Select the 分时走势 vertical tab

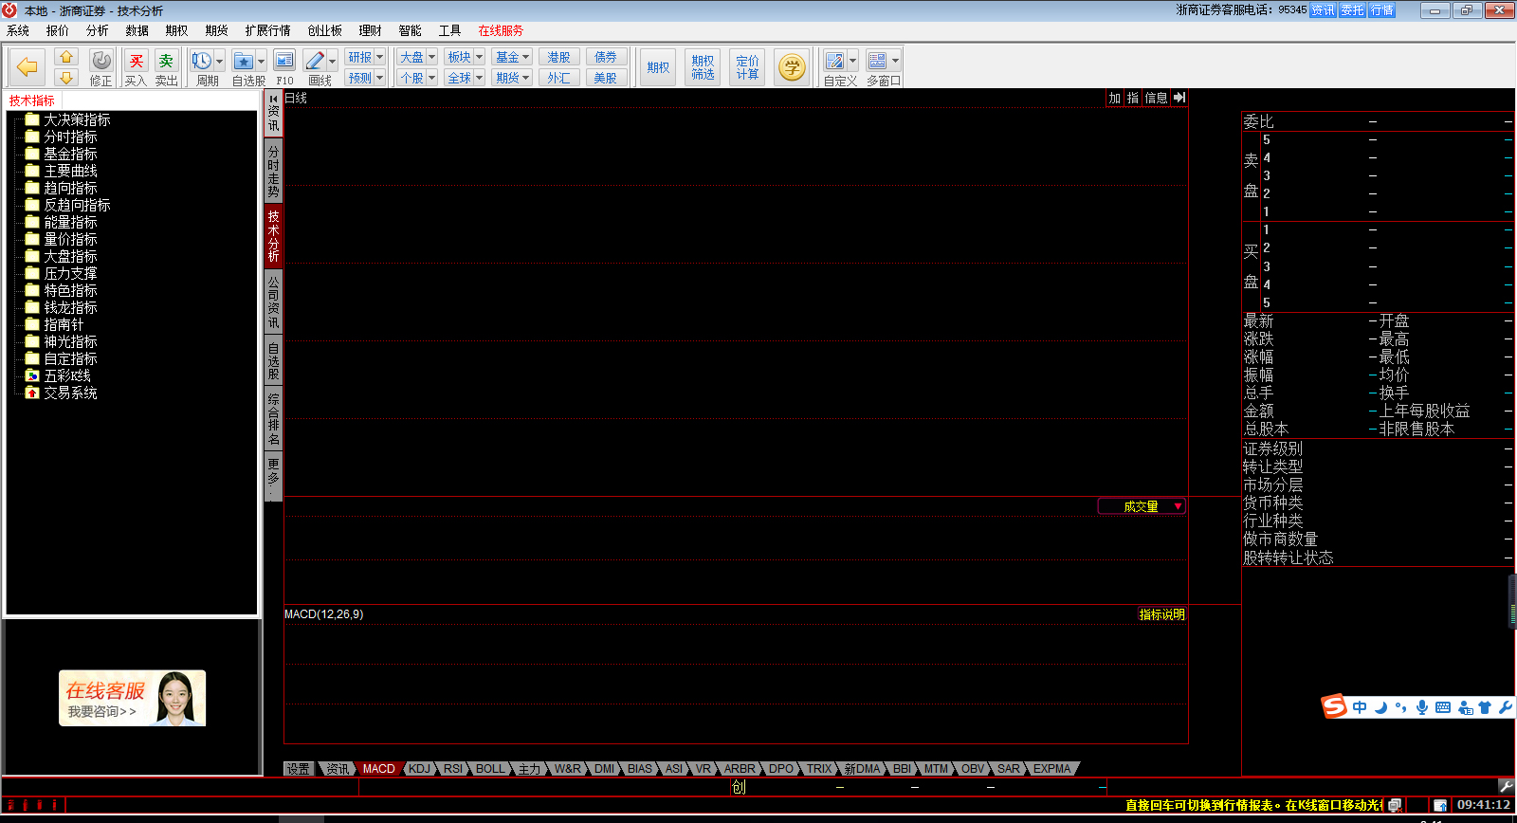273,171
